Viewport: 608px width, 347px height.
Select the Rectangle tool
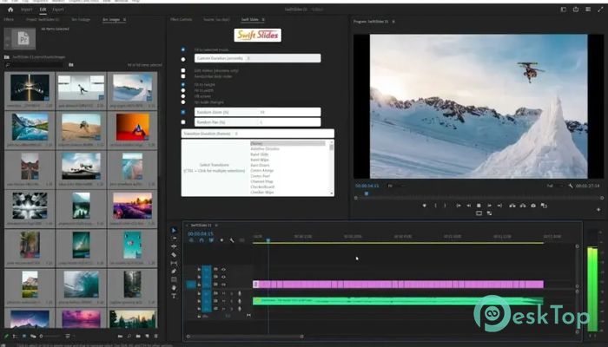(174, 279)
